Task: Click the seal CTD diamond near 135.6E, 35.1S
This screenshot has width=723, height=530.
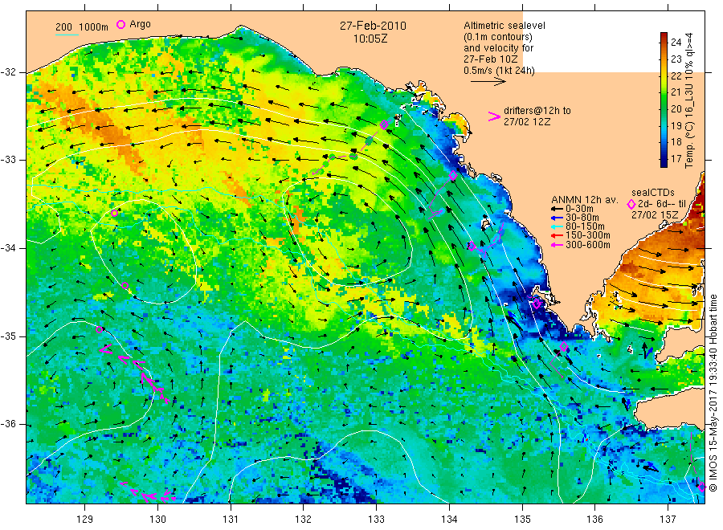Action: point(563,347)
